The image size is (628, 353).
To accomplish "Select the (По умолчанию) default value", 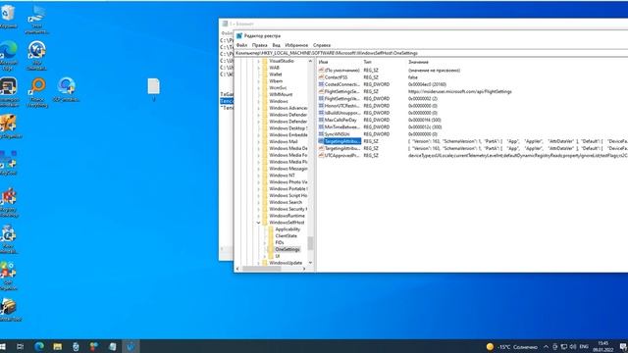I will pos(342,71).
